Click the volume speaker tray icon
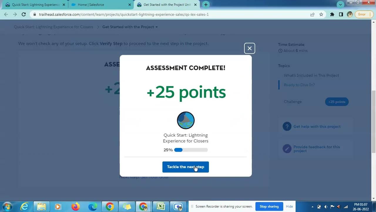Image resolution: width=376 pixels, height=212 pixels. 325,207
